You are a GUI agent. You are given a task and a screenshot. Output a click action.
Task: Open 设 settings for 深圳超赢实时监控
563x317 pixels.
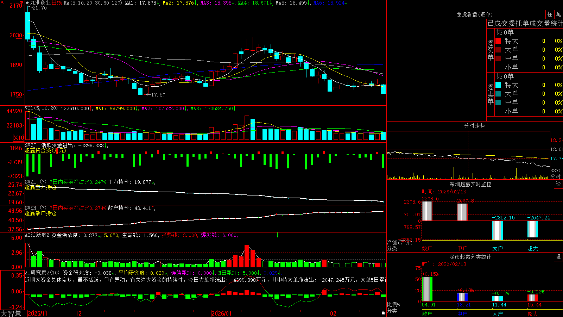558,184
